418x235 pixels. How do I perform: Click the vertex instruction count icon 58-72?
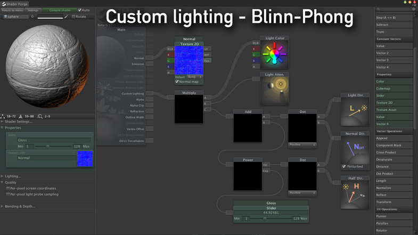[3, 116]
